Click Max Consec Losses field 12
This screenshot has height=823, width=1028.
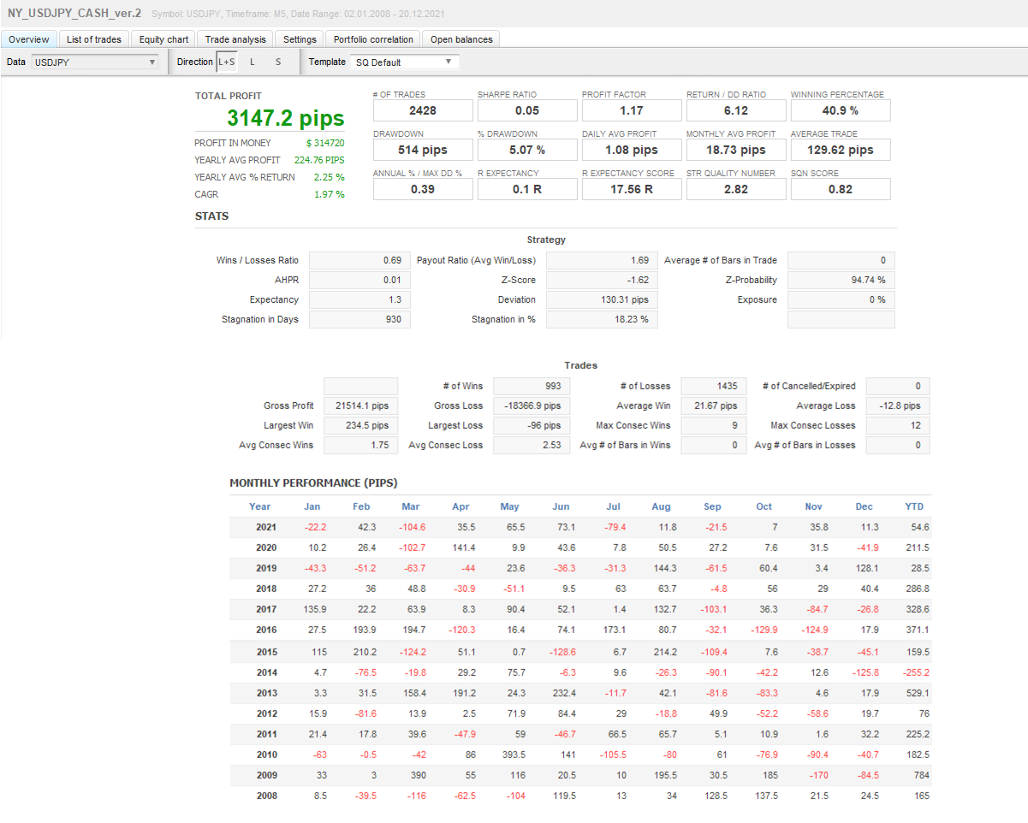click(x=897, y=425)
